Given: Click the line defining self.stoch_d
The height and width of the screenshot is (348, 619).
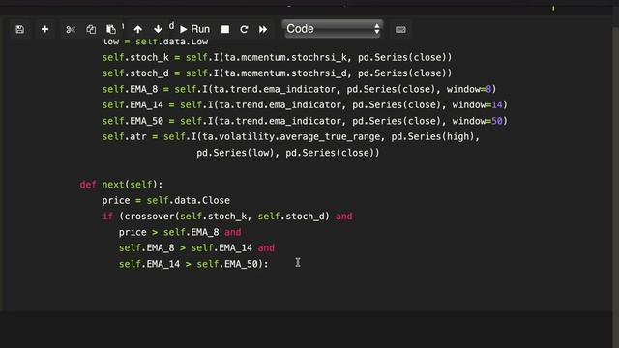Looking at the screenshot, I should [277, 73].
